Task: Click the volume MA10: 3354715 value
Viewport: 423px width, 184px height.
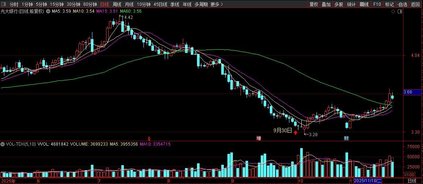Action: (x=155, y=144)
